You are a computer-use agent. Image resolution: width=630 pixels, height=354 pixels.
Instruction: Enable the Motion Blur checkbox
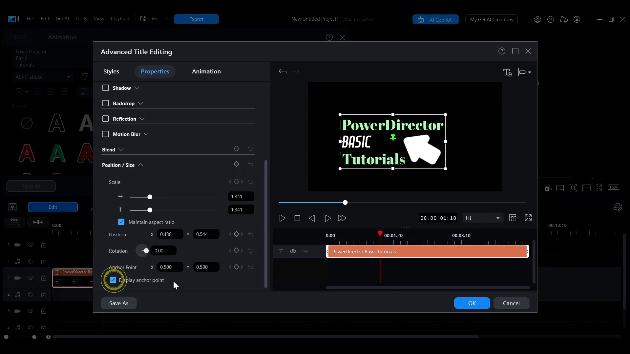tap(105, 134)
